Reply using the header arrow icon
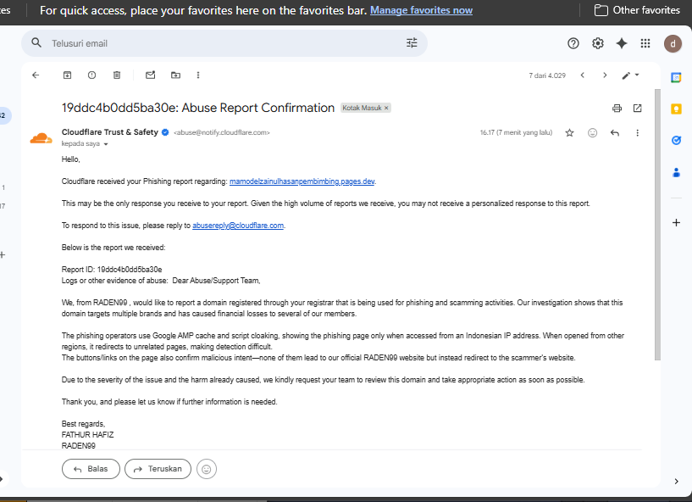This screenshot has height=502, width=692. tap(615, 132)
